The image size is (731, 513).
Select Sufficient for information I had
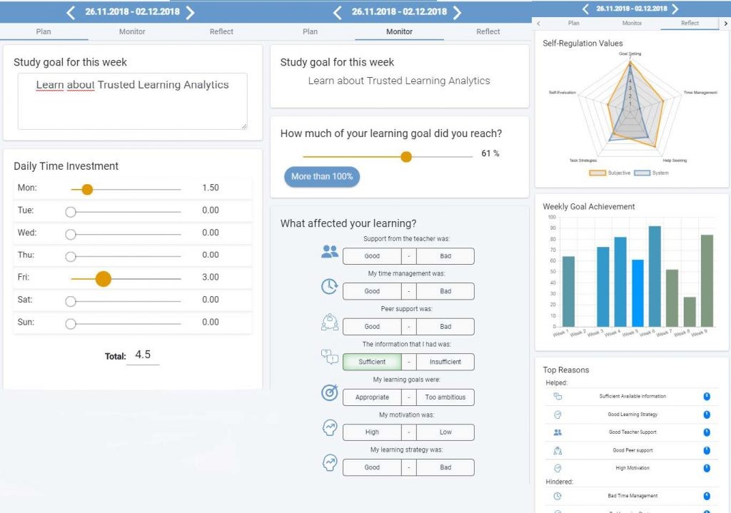pyautogui.click(x=372, y=362)
